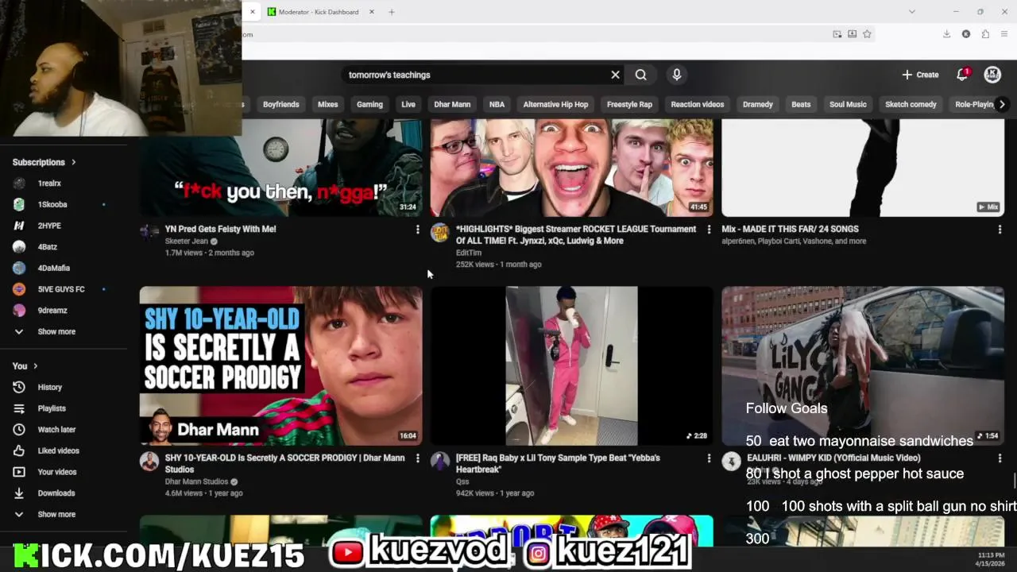The height and width of the screenshot is (572, 1017).
Task: Expand Show more under Subscriptions
Action: click(x=64, y=331)
